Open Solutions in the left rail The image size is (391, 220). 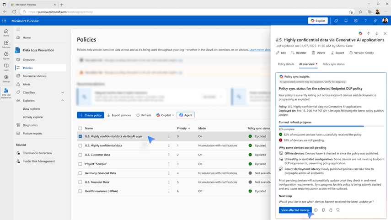(x=6, y=44)
